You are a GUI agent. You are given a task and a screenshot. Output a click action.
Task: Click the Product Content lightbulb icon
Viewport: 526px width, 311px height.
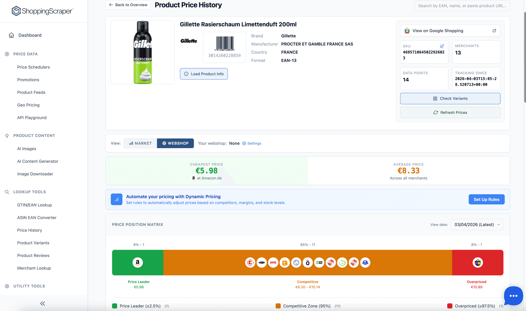point(7,136)
